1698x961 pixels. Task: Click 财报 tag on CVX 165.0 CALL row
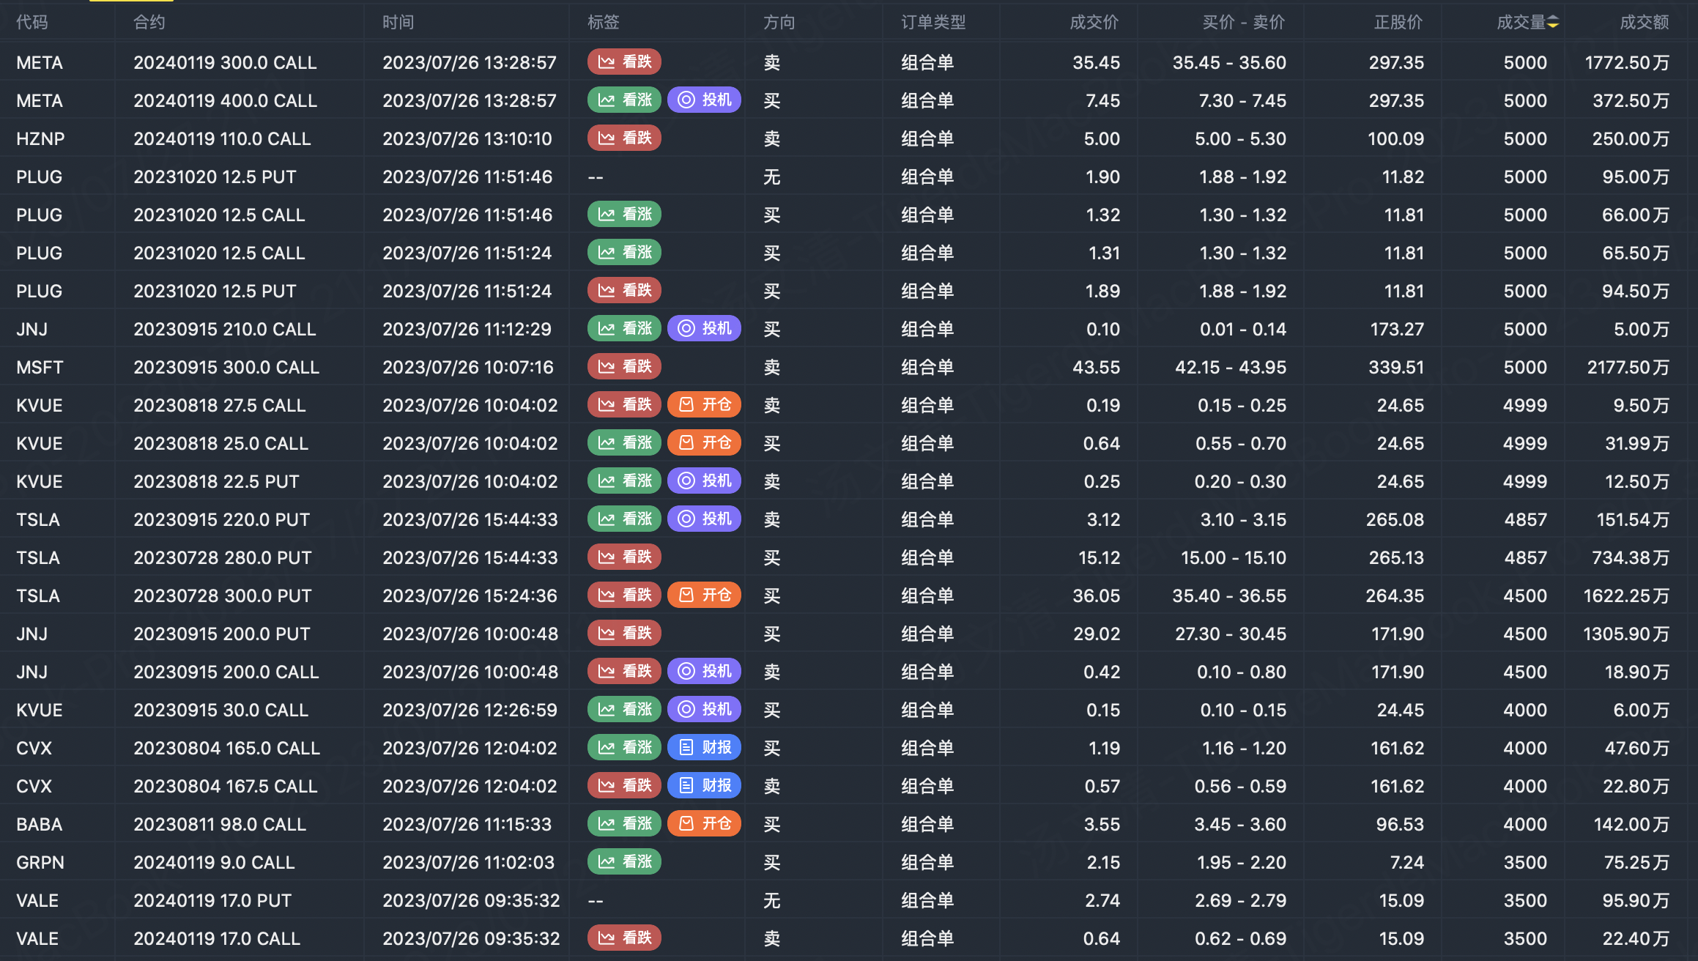coord(704,748)
